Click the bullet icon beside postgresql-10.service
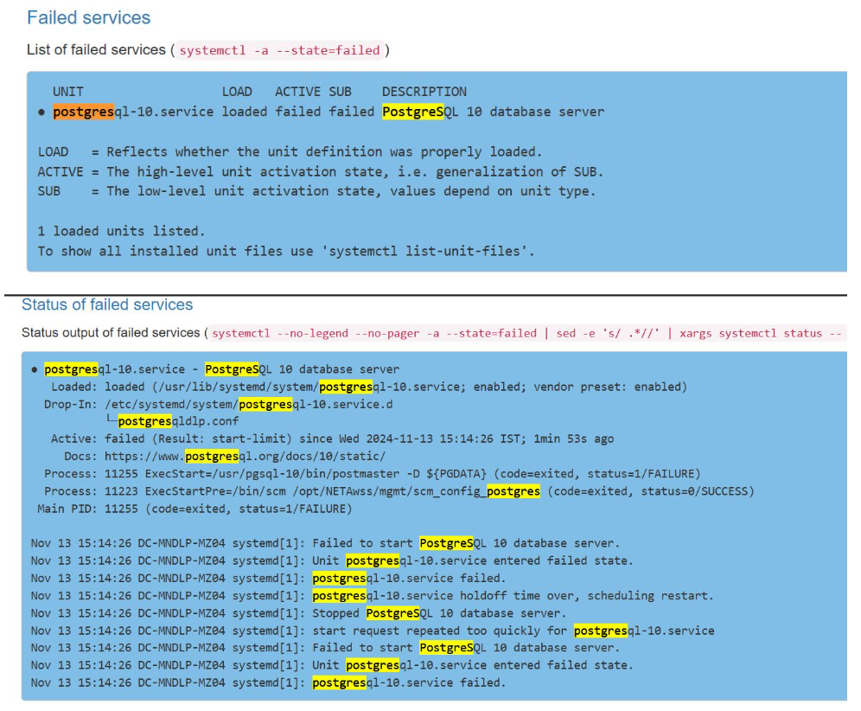This screenshot has width=861, height=711. pos(40,111)
